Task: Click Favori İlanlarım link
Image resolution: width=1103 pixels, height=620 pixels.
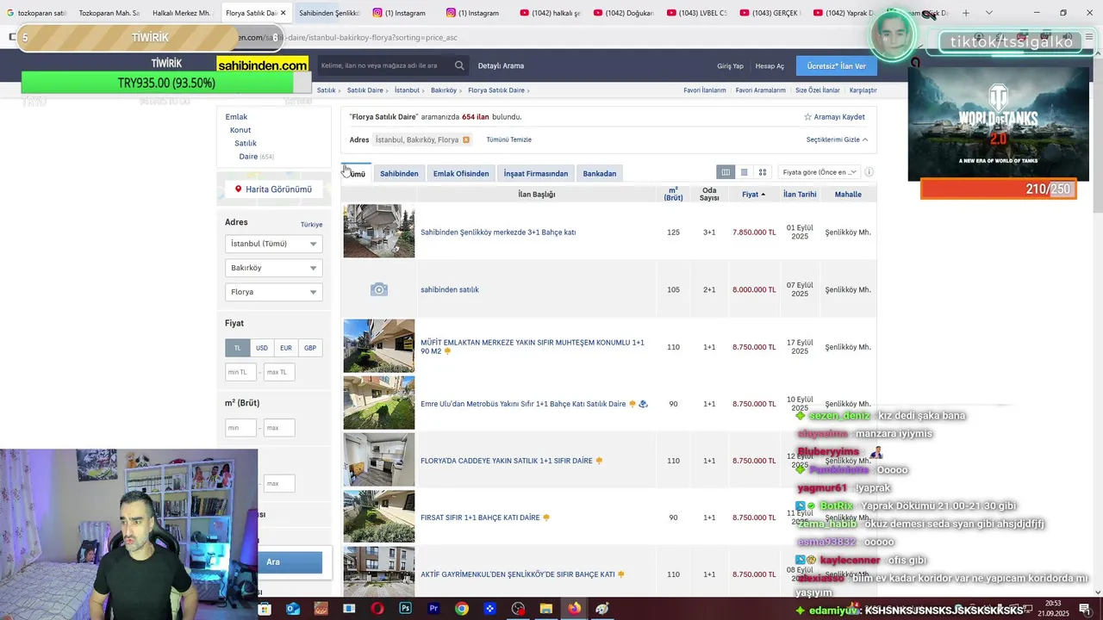Action: tap(705, 90)
